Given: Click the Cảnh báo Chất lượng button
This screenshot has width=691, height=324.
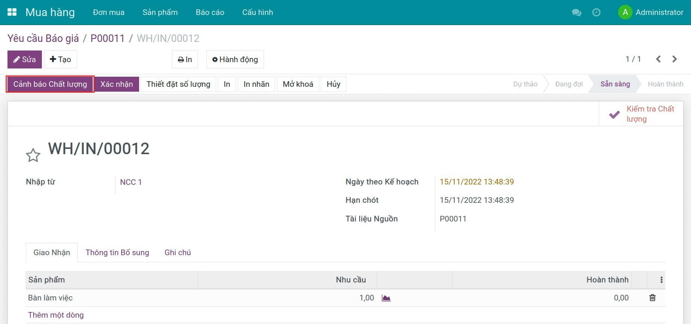Looking at the screenshot, I should 50,84.
